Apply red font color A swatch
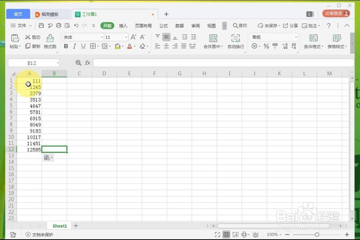The width and height of the screenshot is (360, 240). [x=129, y=46]
